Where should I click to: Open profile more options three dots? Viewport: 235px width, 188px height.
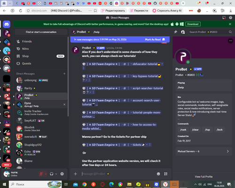(230, 41)
